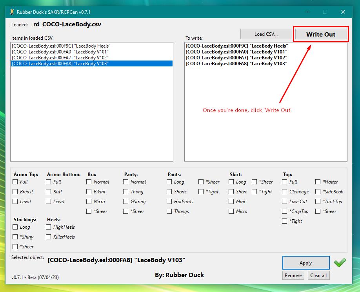Viewport: 360px width, 292px height.
Task: Click the Write Out button
Action: [321, 34]
